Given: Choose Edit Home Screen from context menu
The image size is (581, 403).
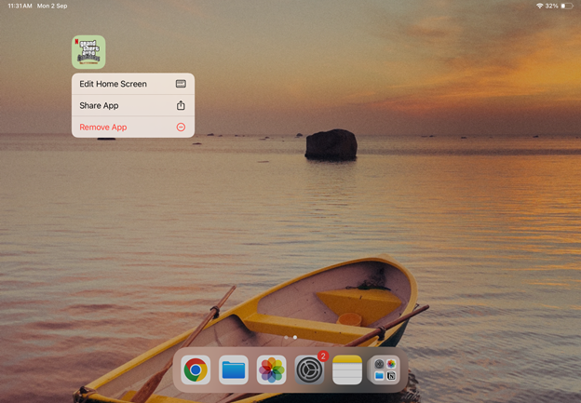Looking at the screenshot, I should pyautogui.click(x=133, y=84).
